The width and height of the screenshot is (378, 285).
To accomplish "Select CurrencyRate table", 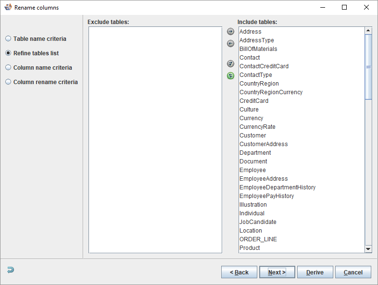I will (302, 127).
